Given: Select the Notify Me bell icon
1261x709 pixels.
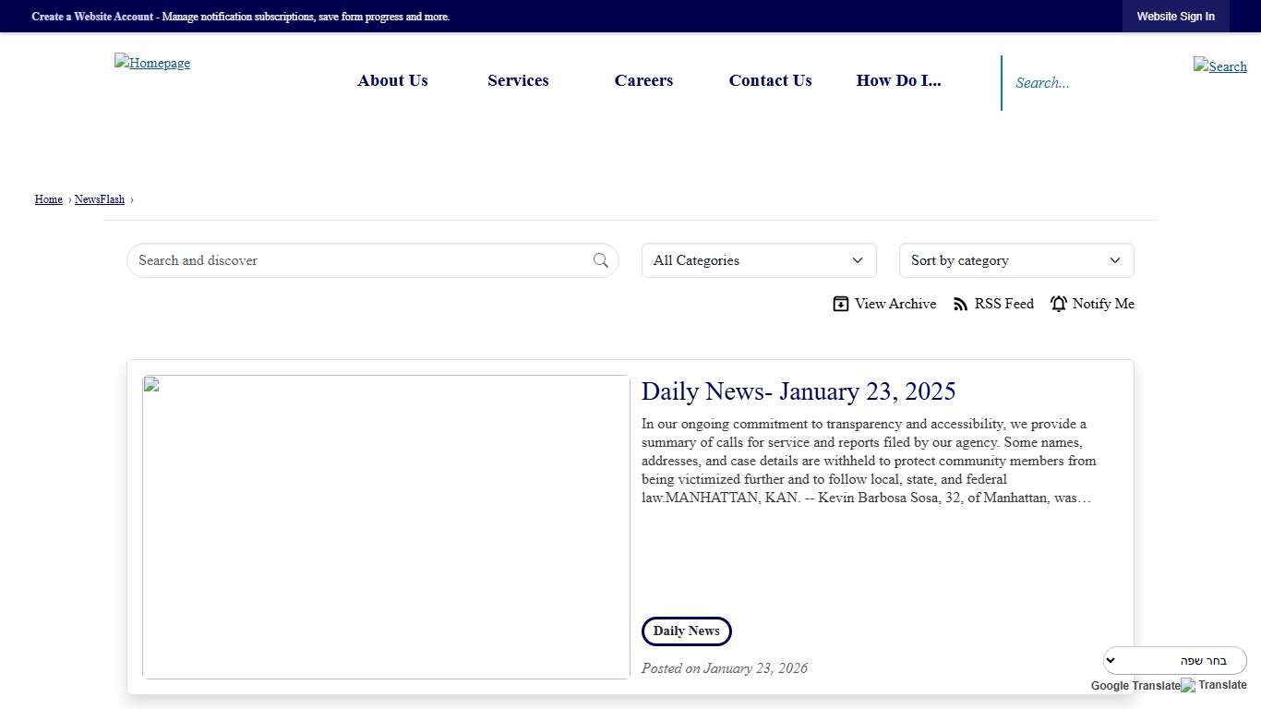Looking at the screenshot, I should point(1058,303).
